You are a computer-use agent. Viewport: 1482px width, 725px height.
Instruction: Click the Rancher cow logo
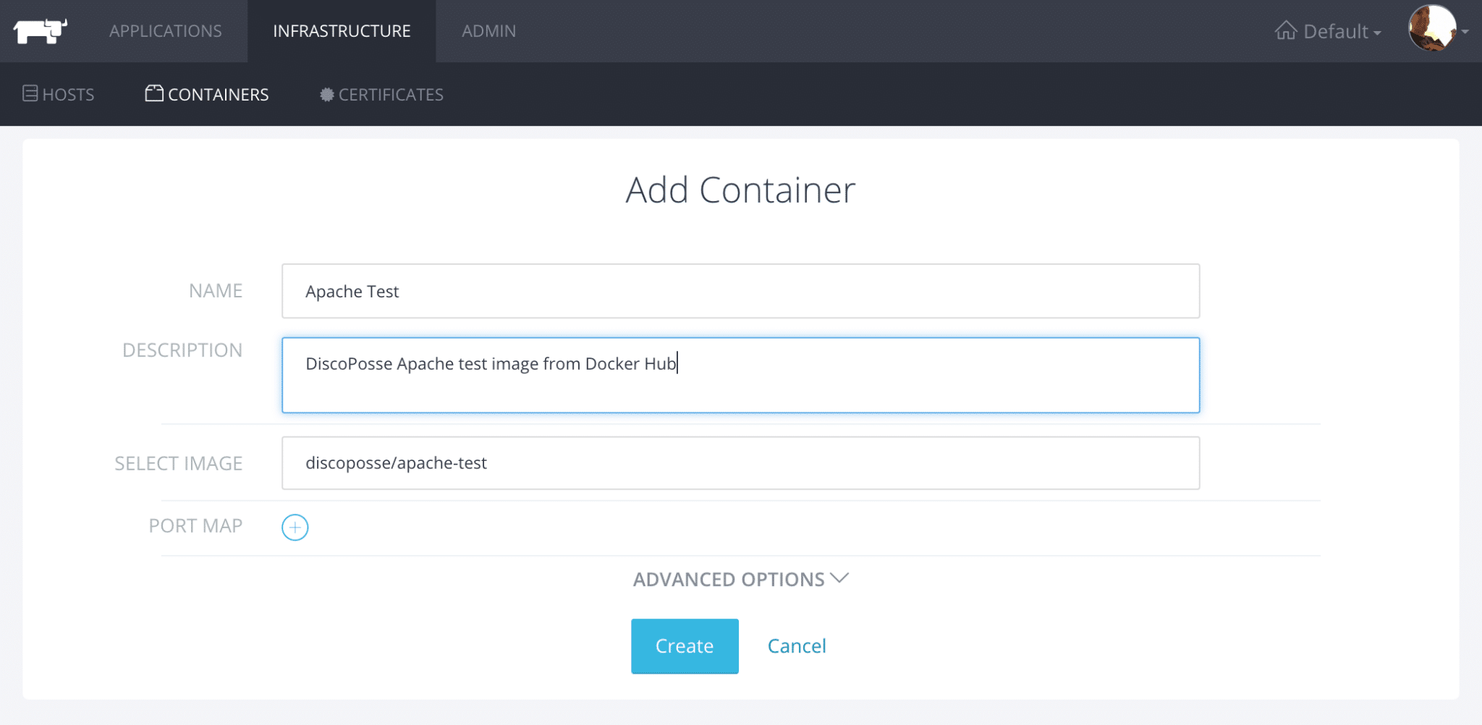coord(41,31)
